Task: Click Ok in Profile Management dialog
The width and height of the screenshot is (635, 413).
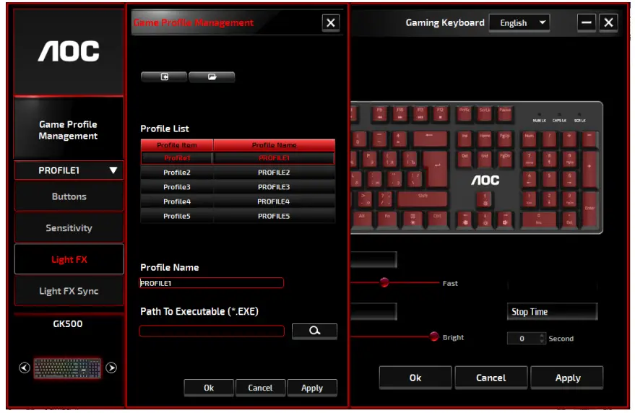Action: point(209,388)
